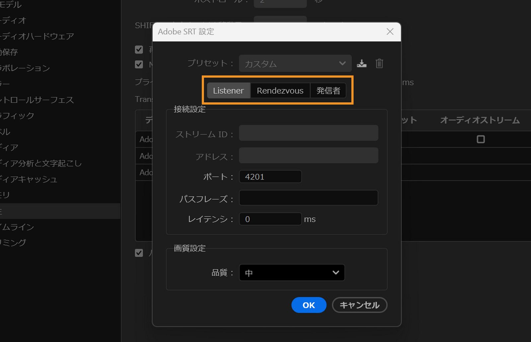The image size is (531, 342).
Task: Save the current preset using the save icon
Action: click(362, 63)
